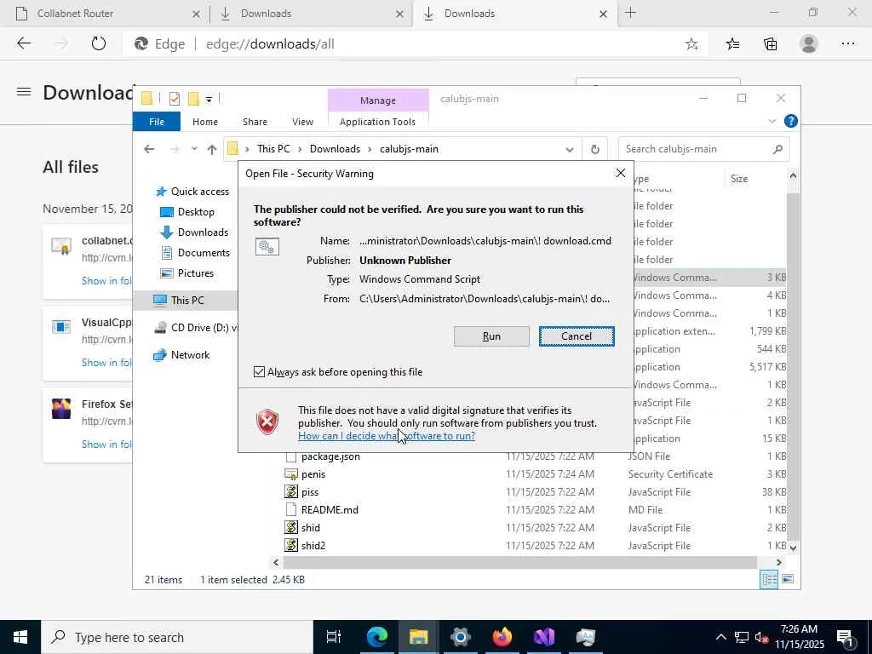Open the Customize Quick Access Toolbar dropdown
Screen dimensions: 872x654
209,100
